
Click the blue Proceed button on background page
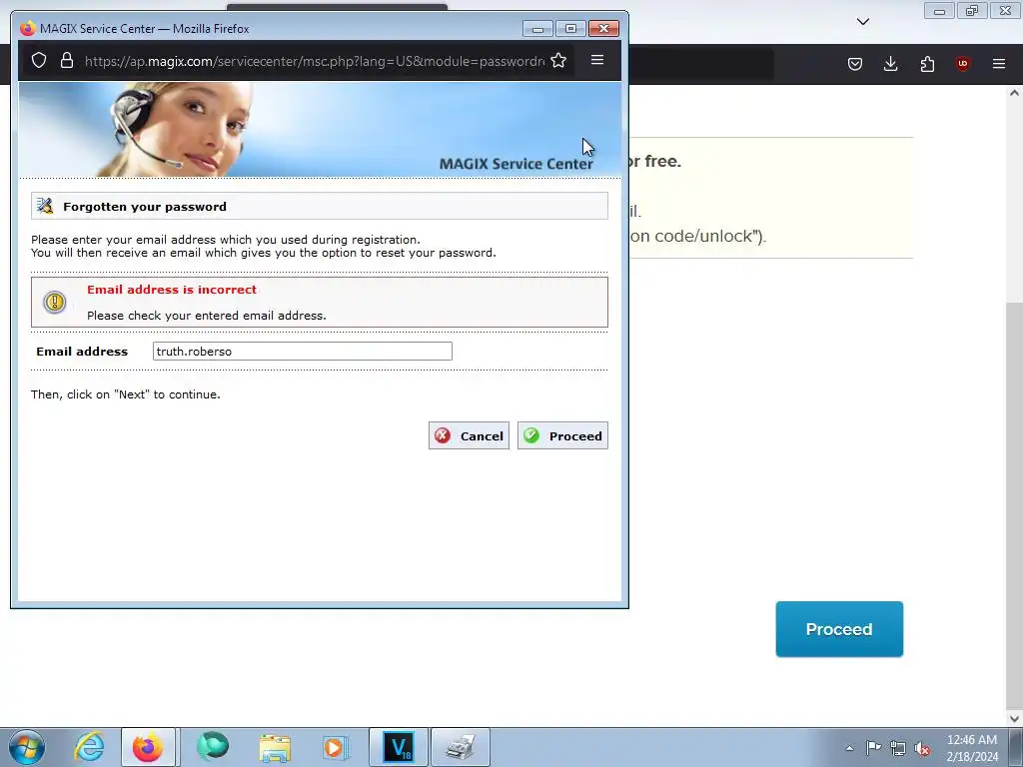839,629
